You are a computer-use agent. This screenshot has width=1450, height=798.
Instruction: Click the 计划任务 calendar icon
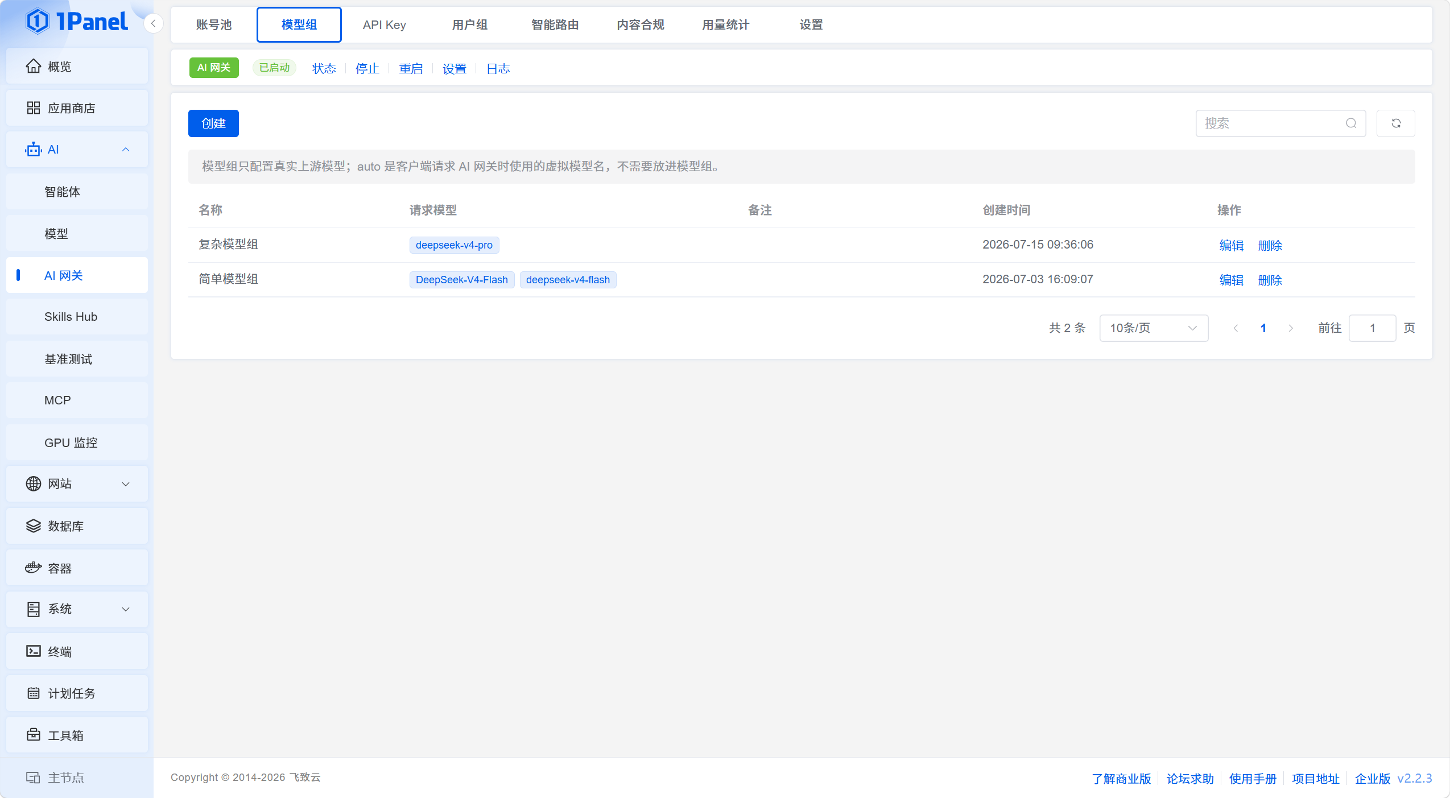tap(34, 693)
